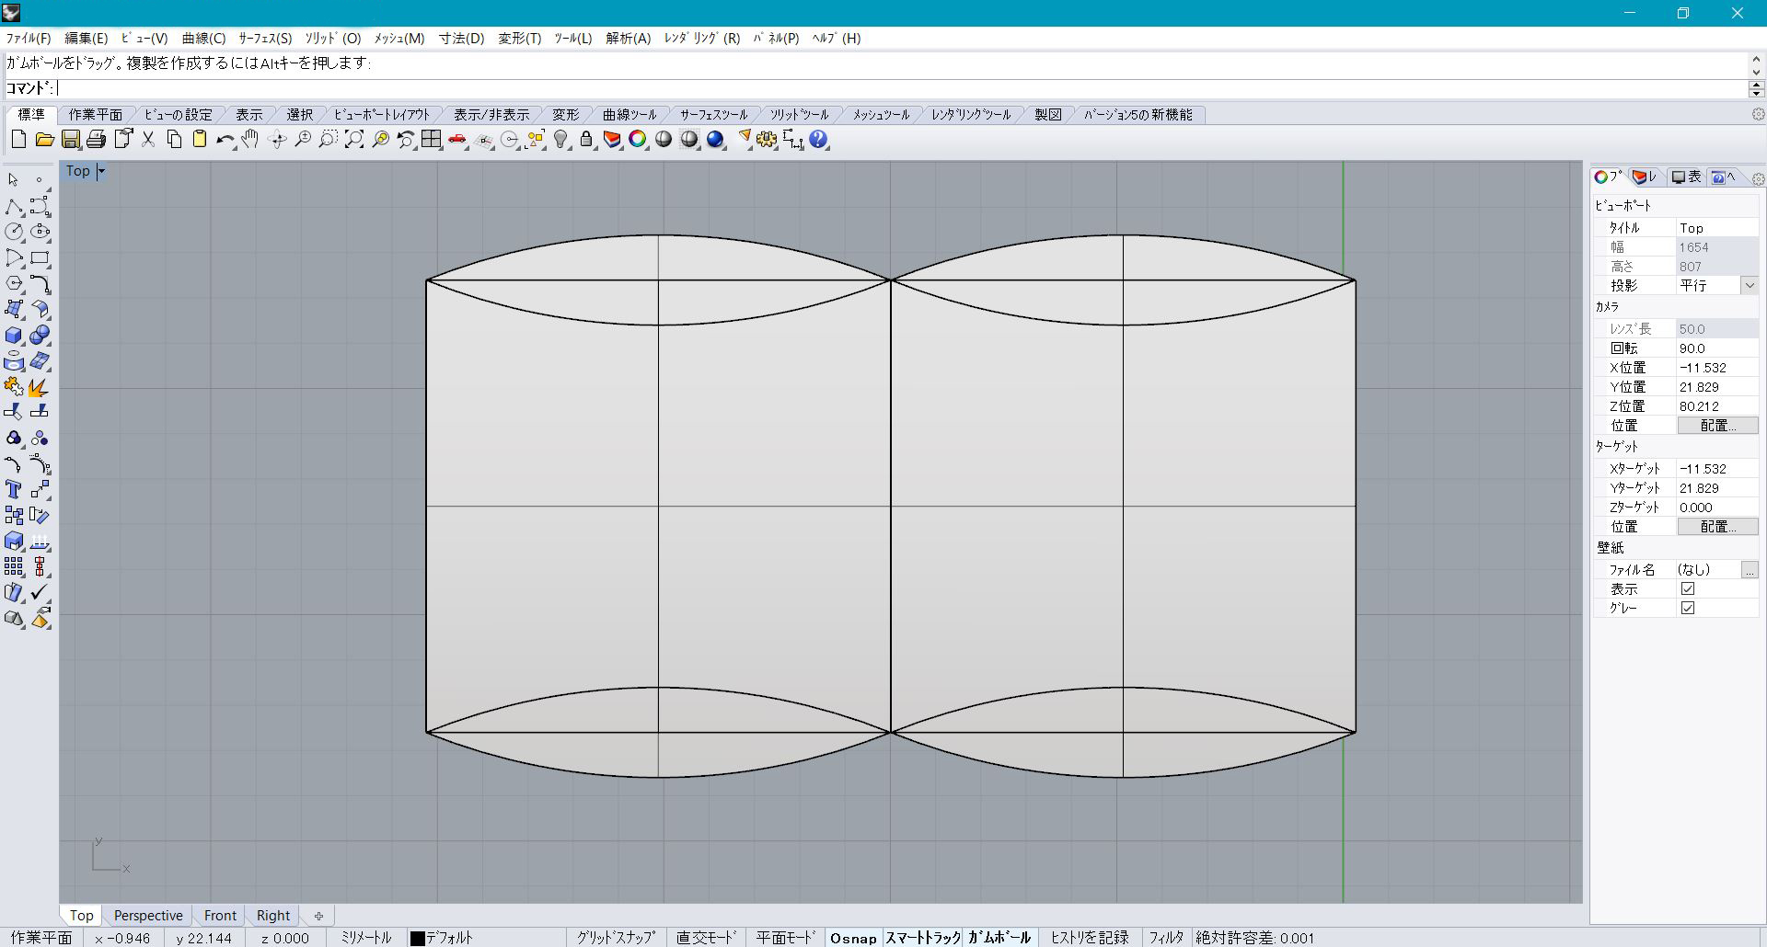The height and width of the screenshot is (947, 1767).
Task: Switch to the Front viewport tab
Action: (220, 915)
